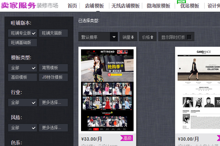Select the 旺铺基础版 filter
The width and height of the screenshot is (220, 146).
[22, 43]
